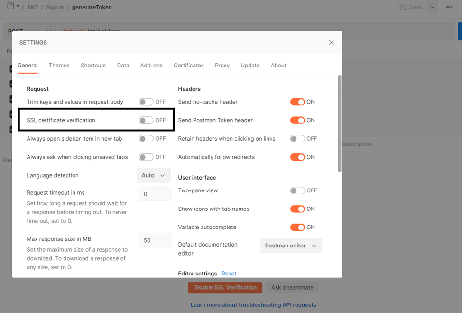This screenshot has height=313, width=462.
Task: Click the settings dialog vertical scrollbar
Action: click(x=339, y=123)
